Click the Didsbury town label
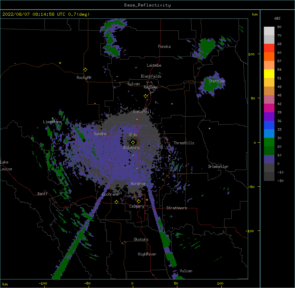This screenshot has height=288, width=295. click(x=131, y=147)
